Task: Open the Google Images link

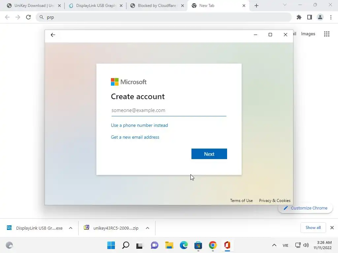Action: pos(308,34)
